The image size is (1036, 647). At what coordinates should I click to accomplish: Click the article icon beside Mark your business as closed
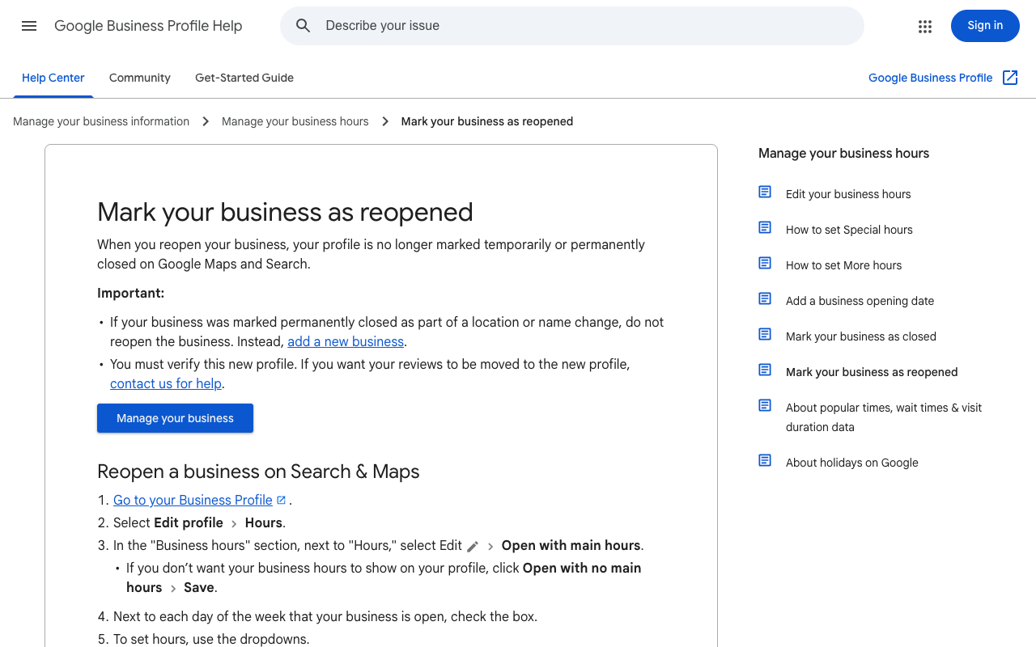(x=765, y=334)
